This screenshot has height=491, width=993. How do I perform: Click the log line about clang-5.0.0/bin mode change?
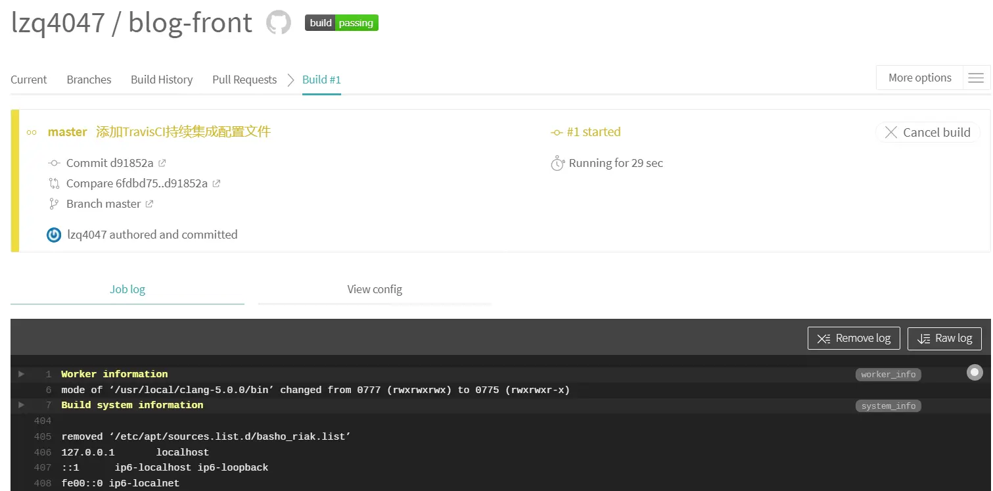tap(315, 390)
